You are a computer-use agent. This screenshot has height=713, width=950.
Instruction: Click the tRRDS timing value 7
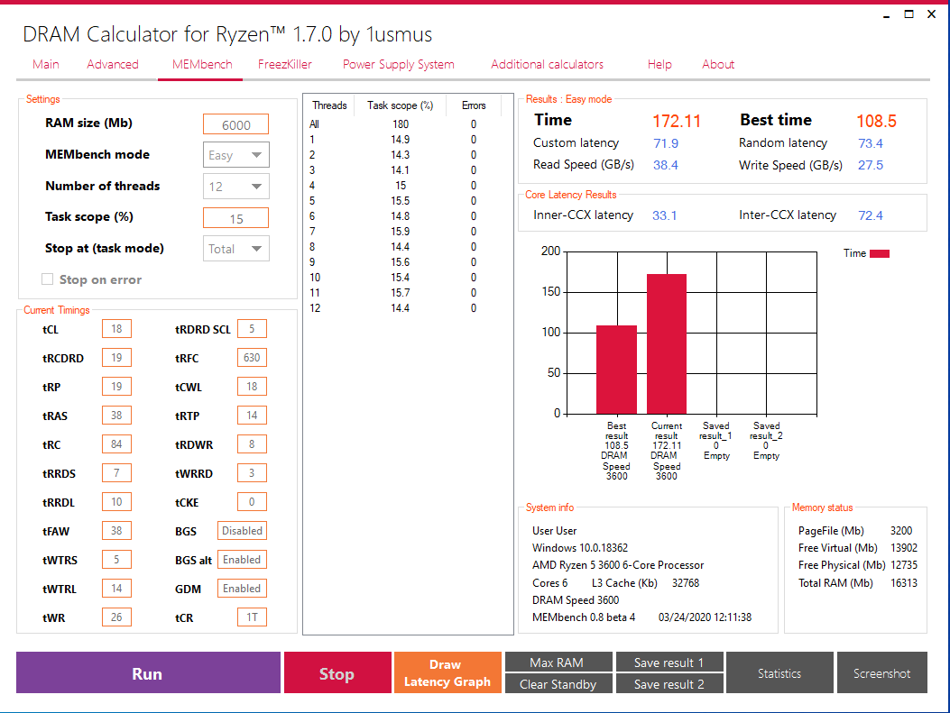tap(116, 472)
